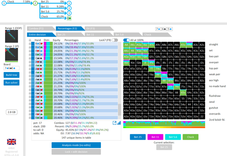Open the Bet 25 sub-tab
Viewport: 227px width, 156px height.
tap(69, 35)
